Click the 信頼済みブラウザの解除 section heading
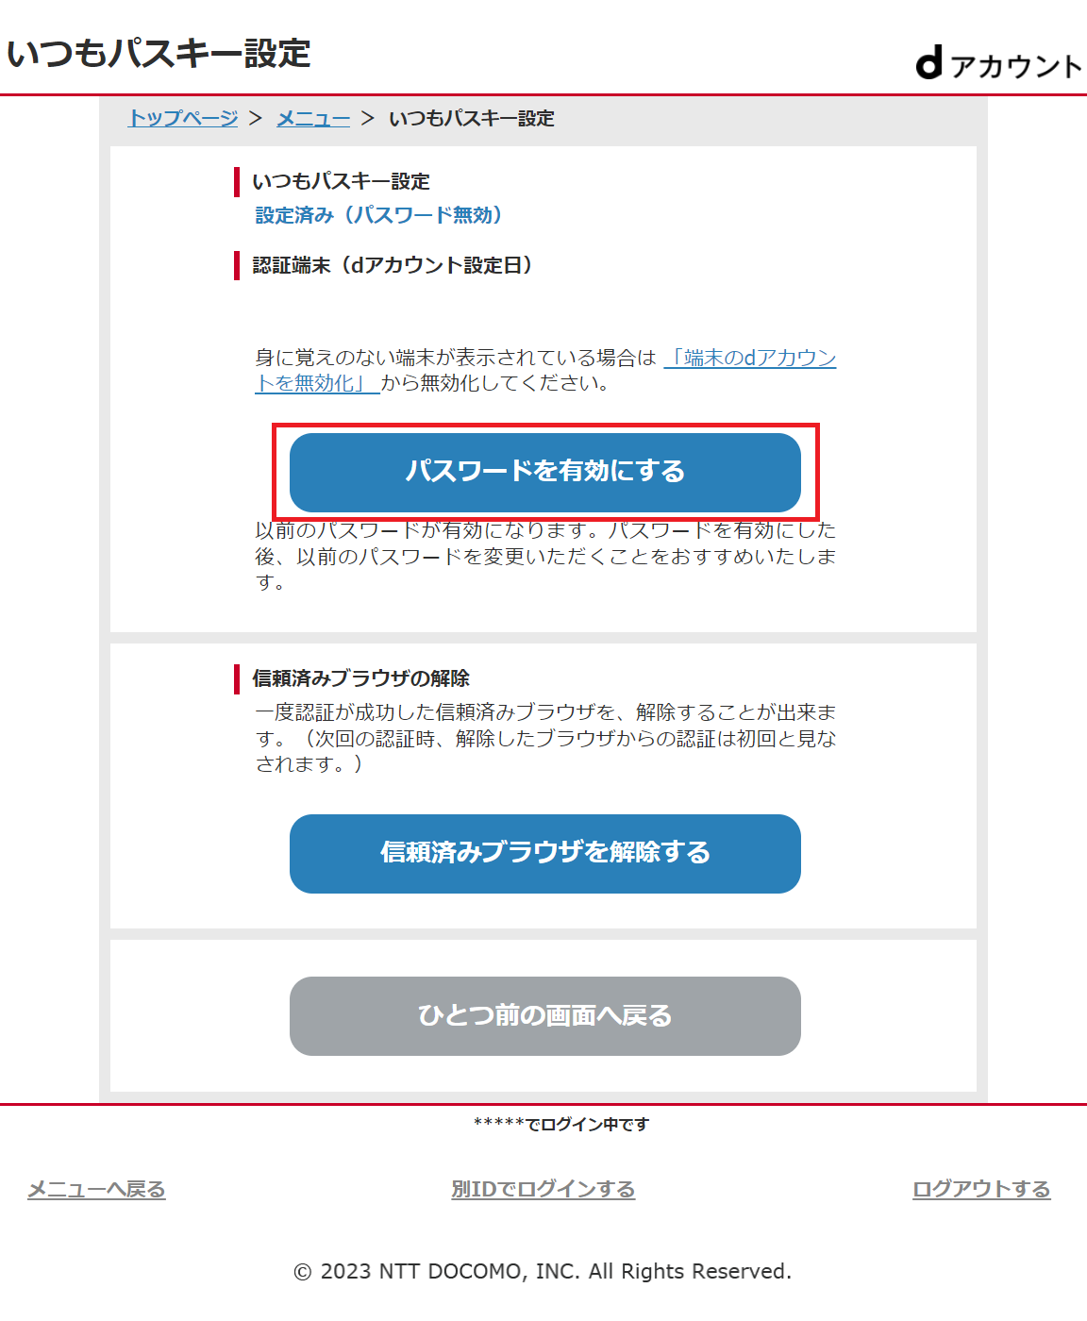The height and width of the screenshot is (1321, 1087). pos(361,677)
